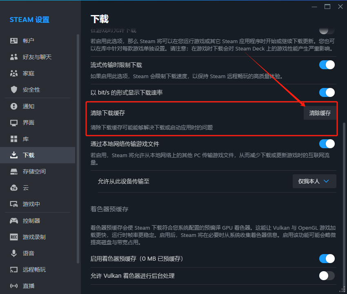Click the STEAM 设置 title

pyautogui.click(x=29, y=20)
